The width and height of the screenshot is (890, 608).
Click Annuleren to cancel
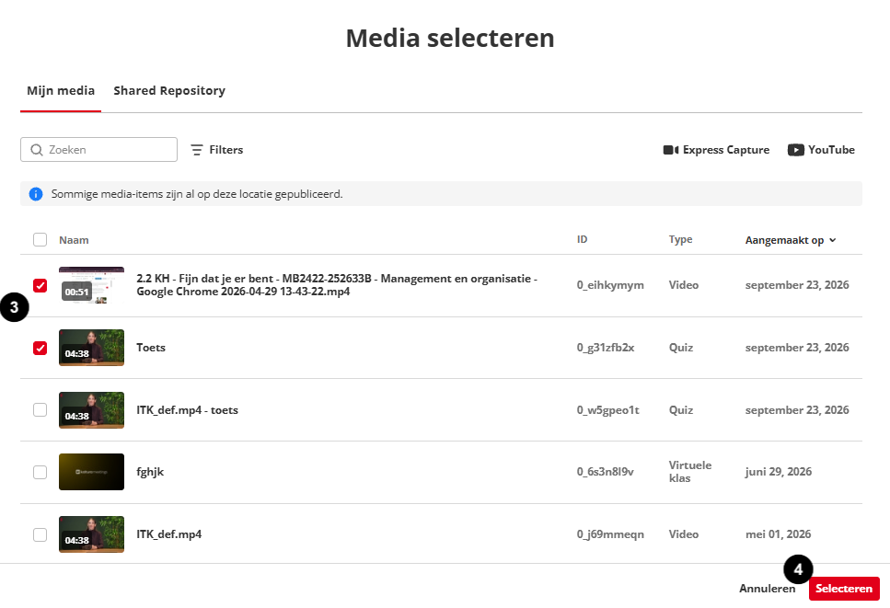pyautogui.click(x=767, y=588)
